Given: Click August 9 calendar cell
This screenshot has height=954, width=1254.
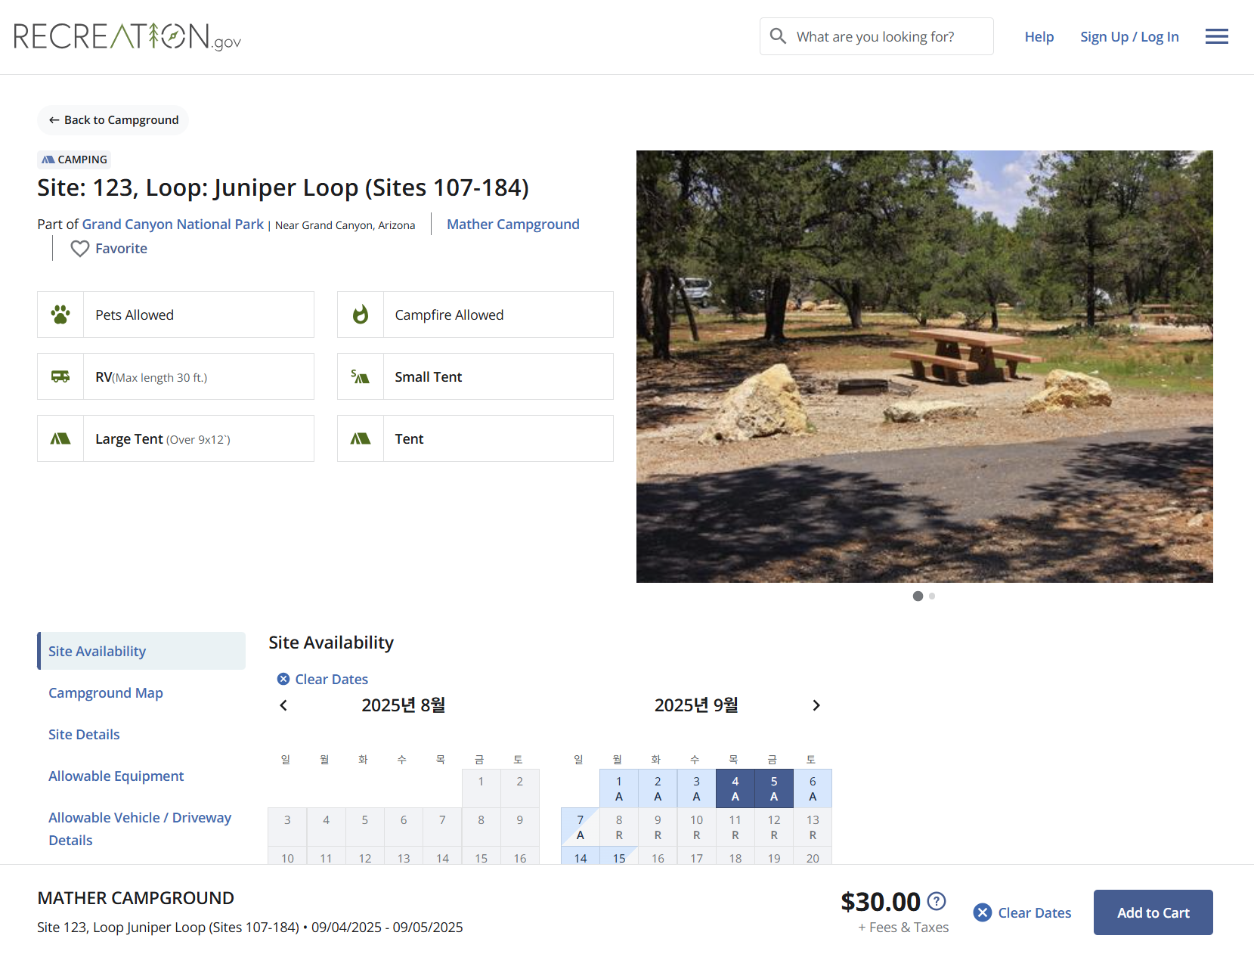Looking at the screenshot, I should 520,827.
